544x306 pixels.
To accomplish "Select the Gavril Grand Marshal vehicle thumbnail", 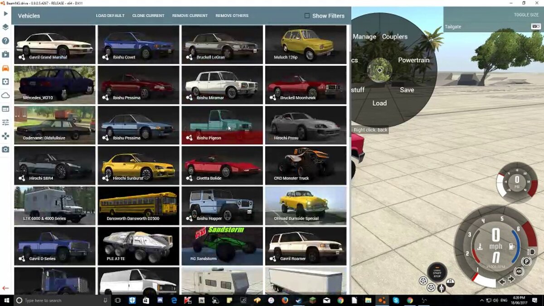I will (x=55, y=44).
